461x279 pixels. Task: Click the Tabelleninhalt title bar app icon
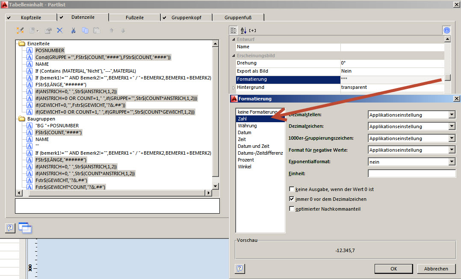pos(4,4)
